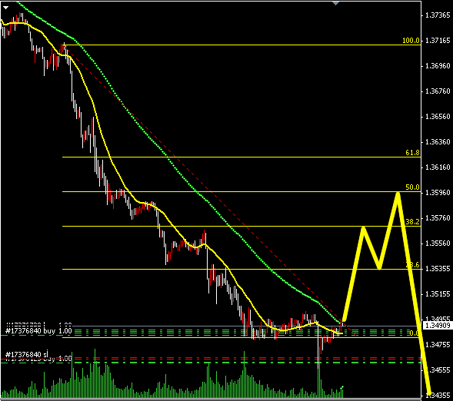Click the 1.35960 price on the scale

[x=438, y=193]
